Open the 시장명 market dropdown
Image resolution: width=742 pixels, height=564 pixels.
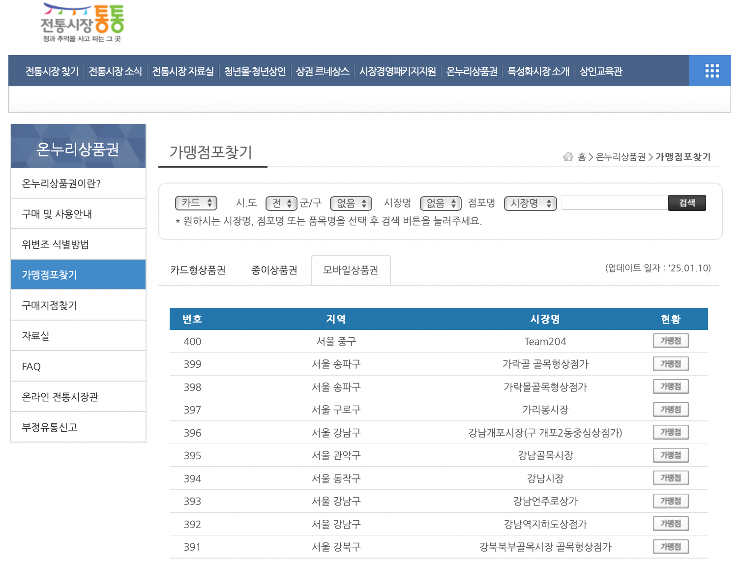coord(441,203)
